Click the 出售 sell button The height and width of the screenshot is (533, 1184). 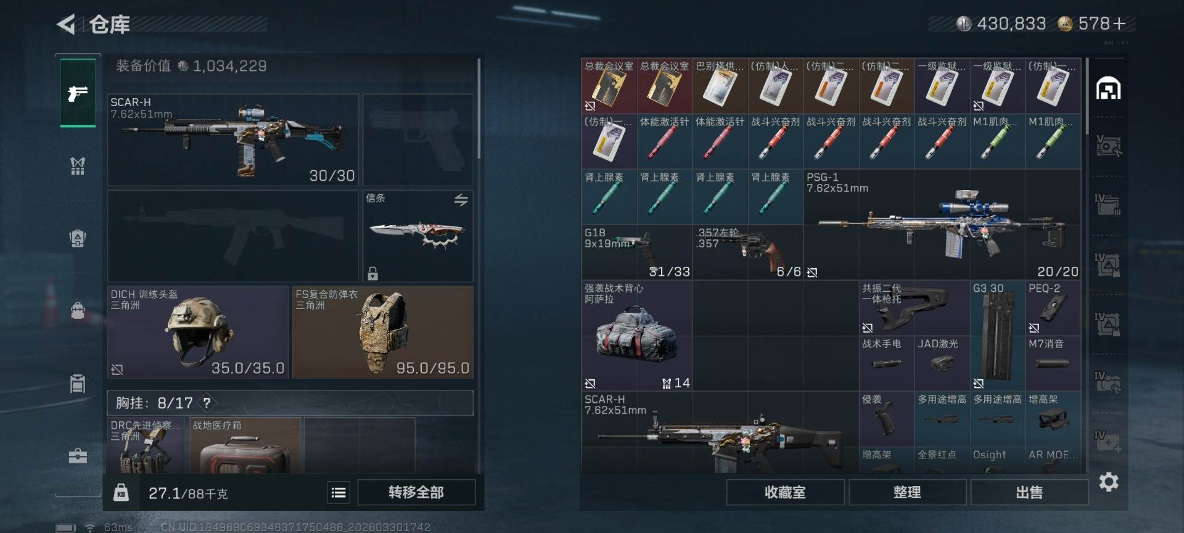pos(1029,492)
